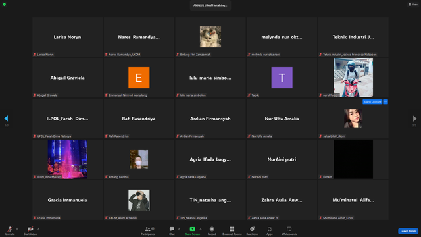Open Whiteboards
This screenshot has height=237, width=421.
point(289,230)
